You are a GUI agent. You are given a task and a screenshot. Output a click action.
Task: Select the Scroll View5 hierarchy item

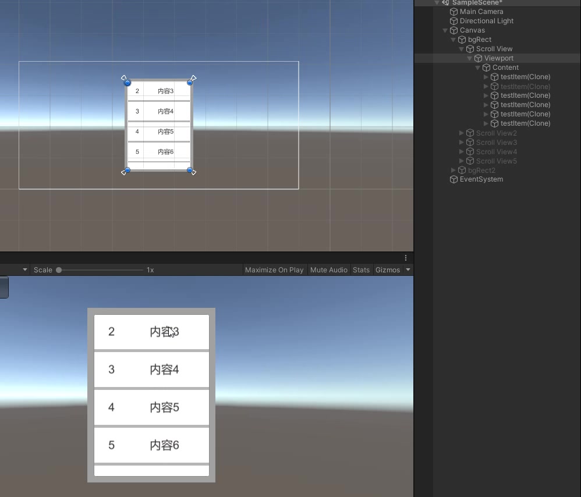pyautogui.click(x=496, y=161)
